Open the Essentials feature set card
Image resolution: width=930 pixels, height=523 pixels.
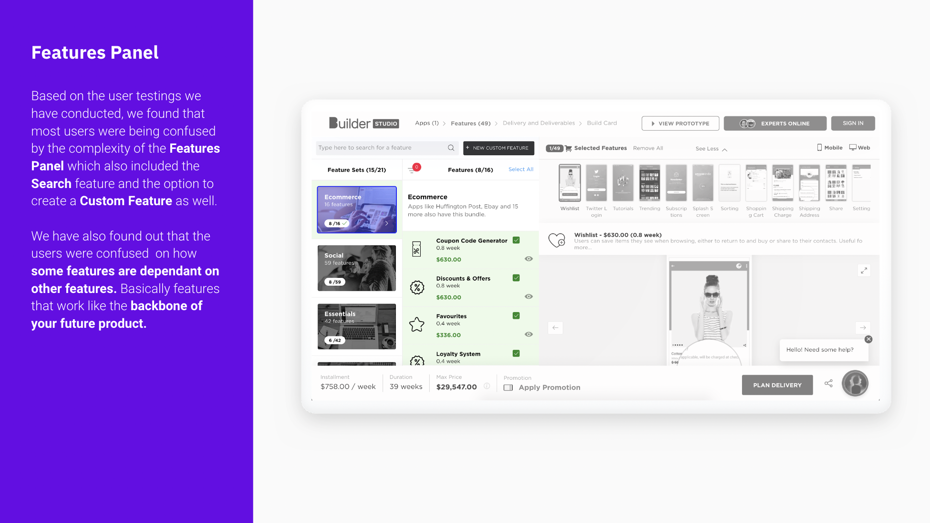tap(356, 327)
